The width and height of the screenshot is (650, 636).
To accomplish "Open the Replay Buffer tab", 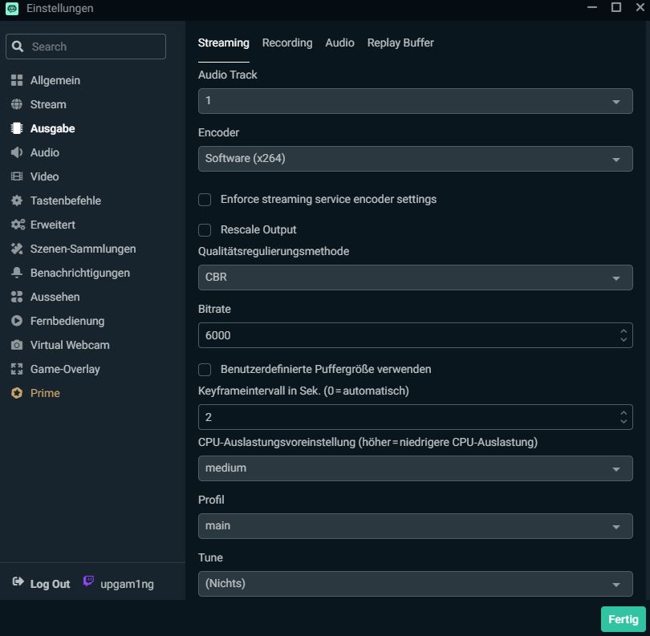I will point(400,43).
